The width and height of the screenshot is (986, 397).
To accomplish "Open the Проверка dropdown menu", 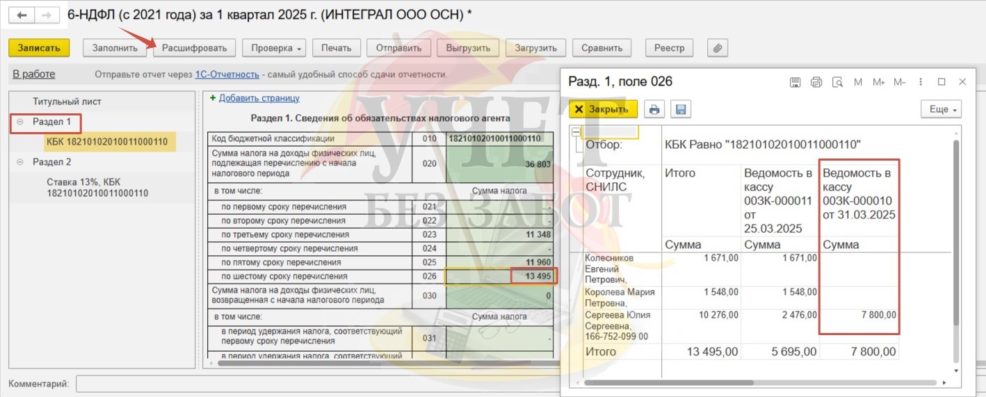I will (277, 48).
